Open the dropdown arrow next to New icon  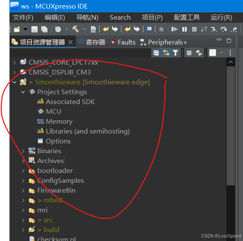coord(25,29)
